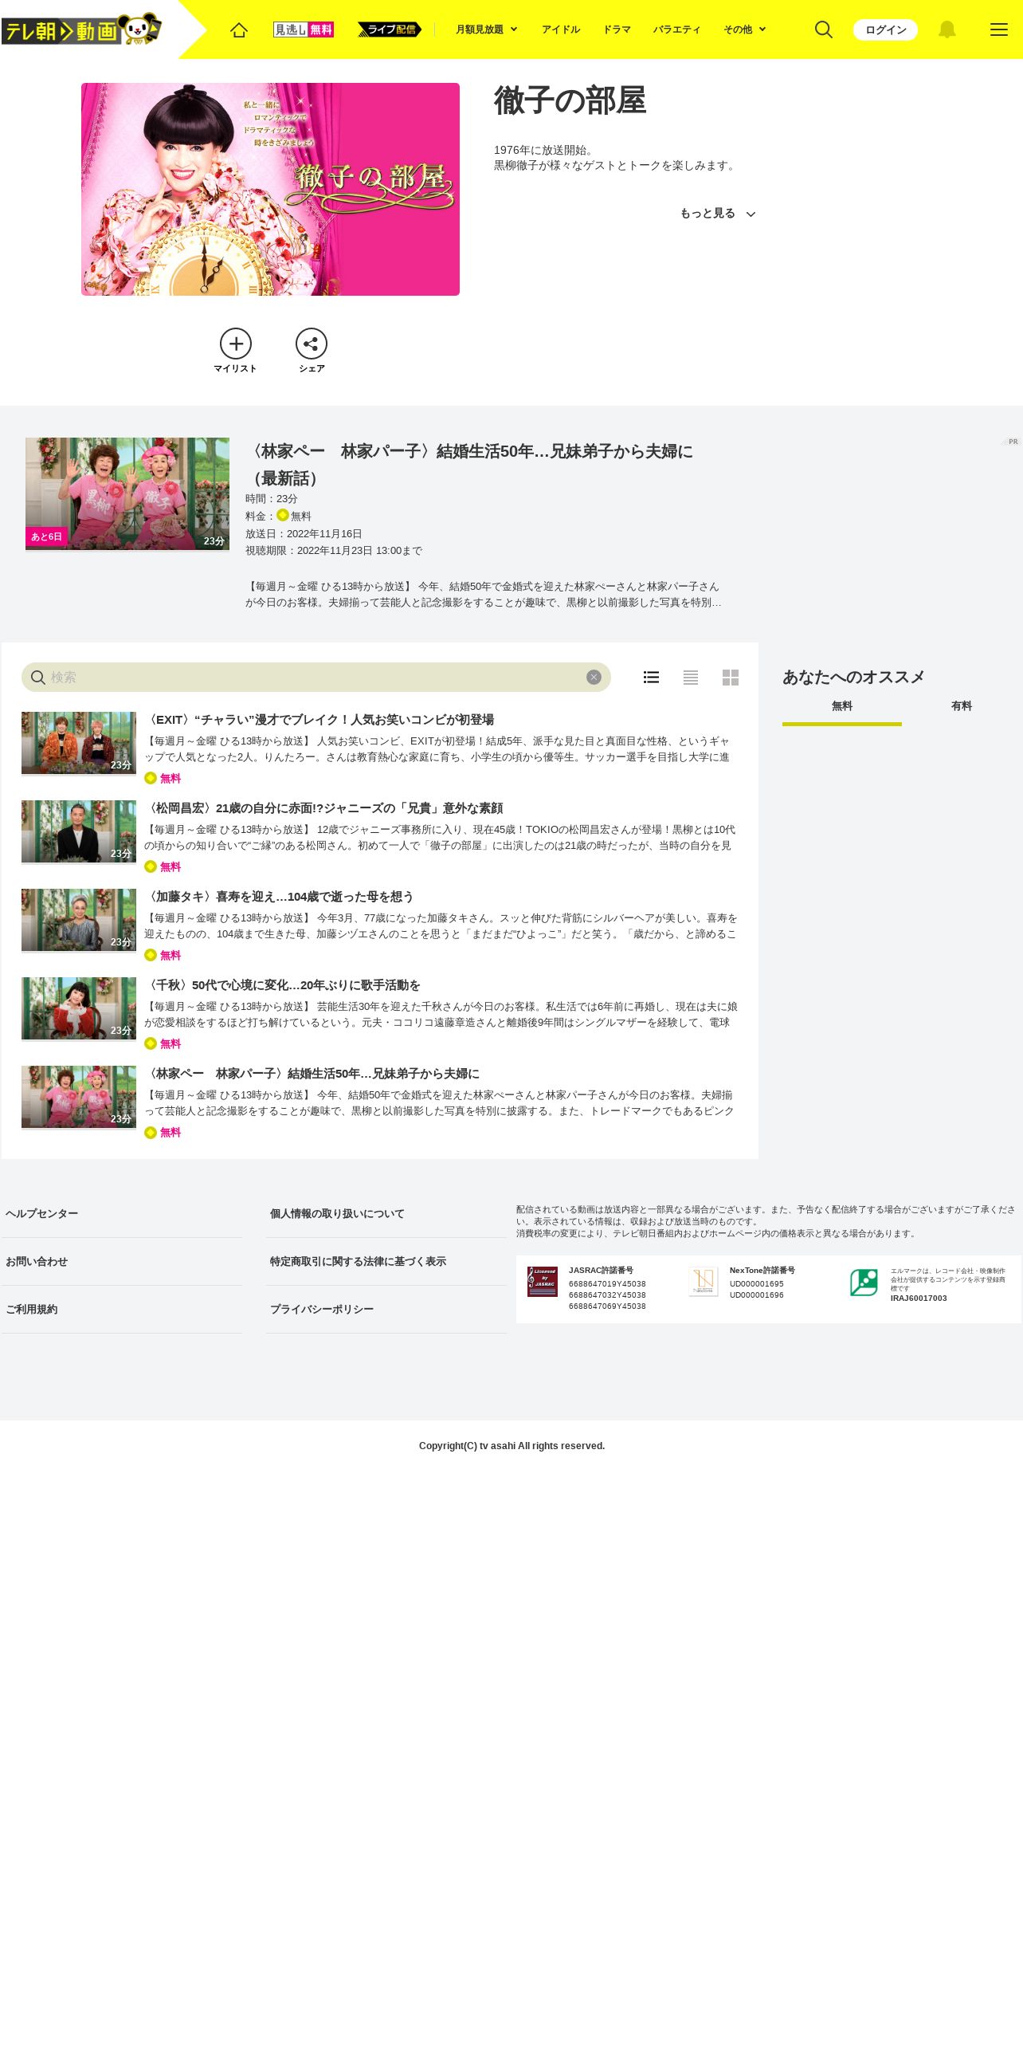Open EXIT episode thumbnail
The width and height of the screenshot is (1023, 2047).
coord(79,743)
